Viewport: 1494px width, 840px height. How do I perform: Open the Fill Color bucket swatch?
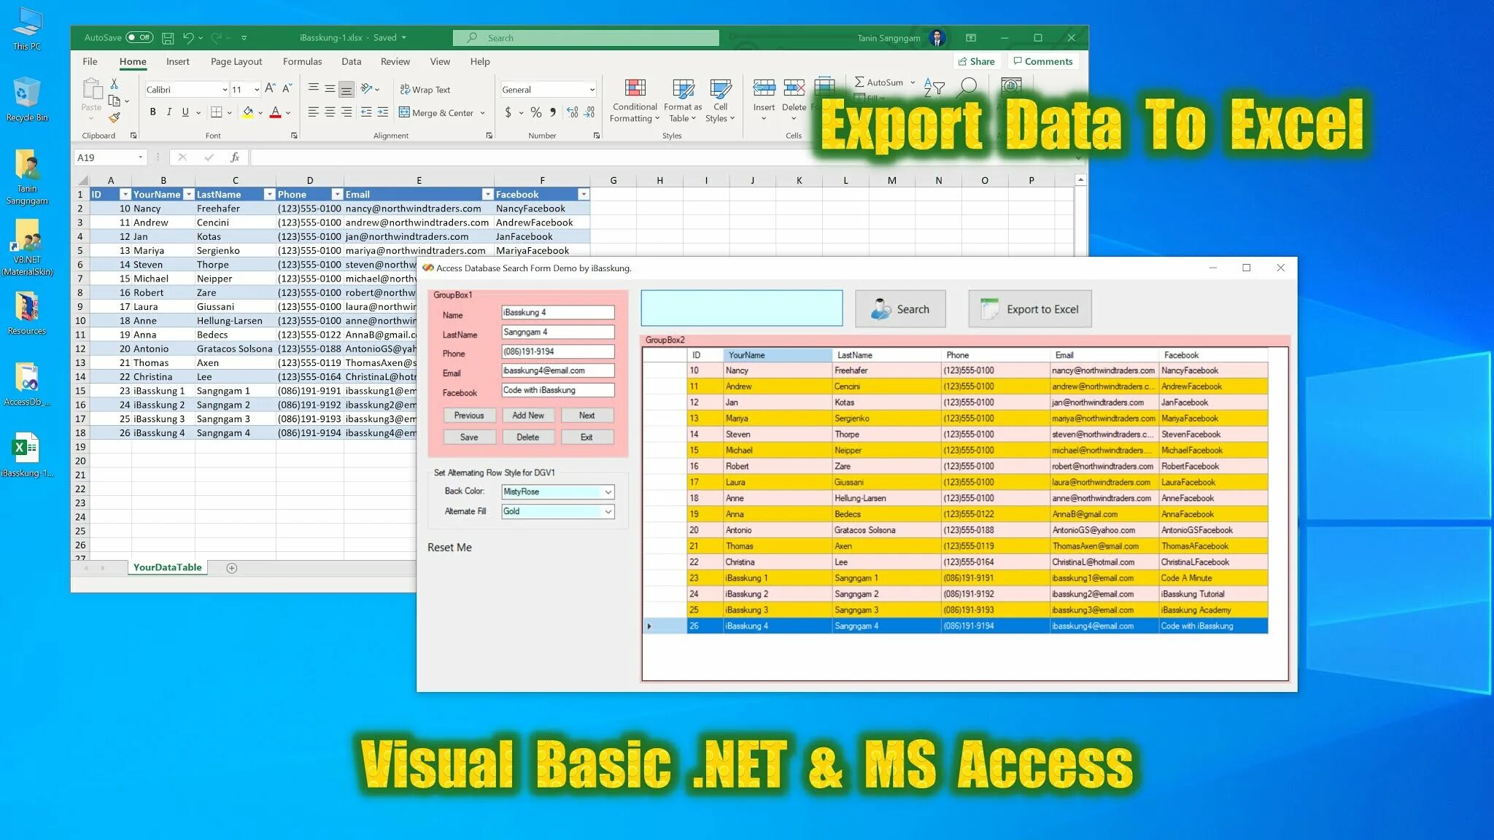tap(248, 112)
